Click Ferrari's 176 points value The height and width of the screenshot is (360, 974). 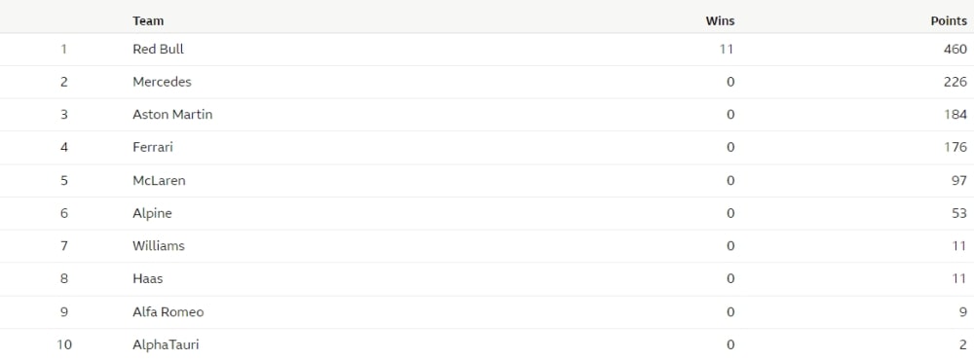(955, 148)
